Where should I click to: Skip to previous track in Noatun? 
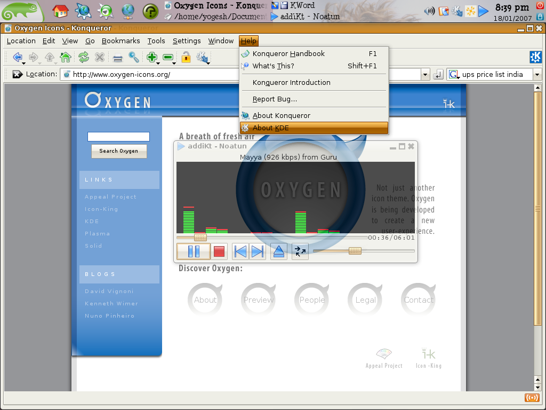240,251
